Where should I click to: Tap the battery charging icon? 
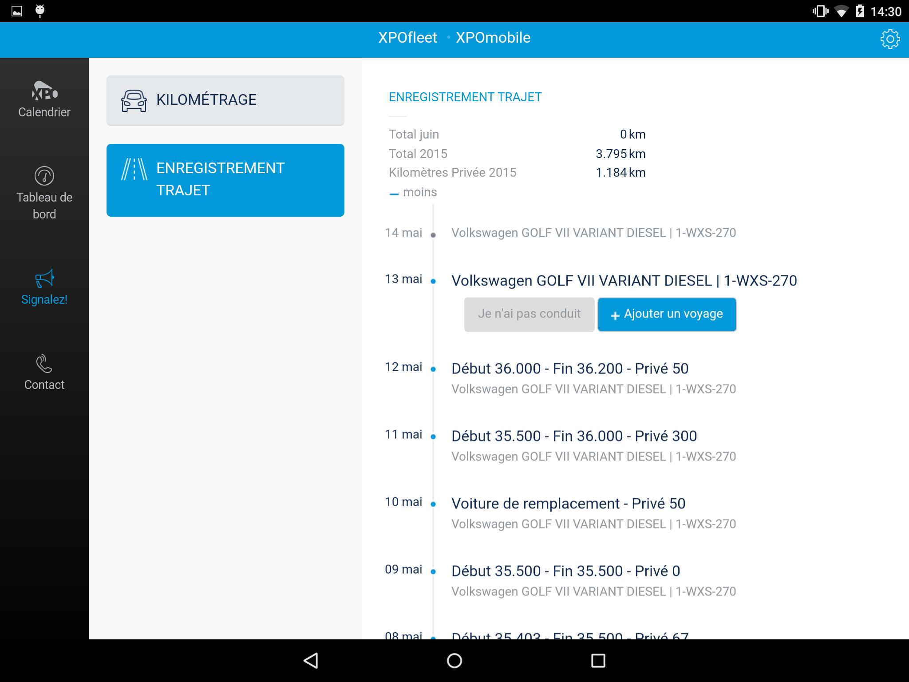pyautogui.click(x=860, y=11)
